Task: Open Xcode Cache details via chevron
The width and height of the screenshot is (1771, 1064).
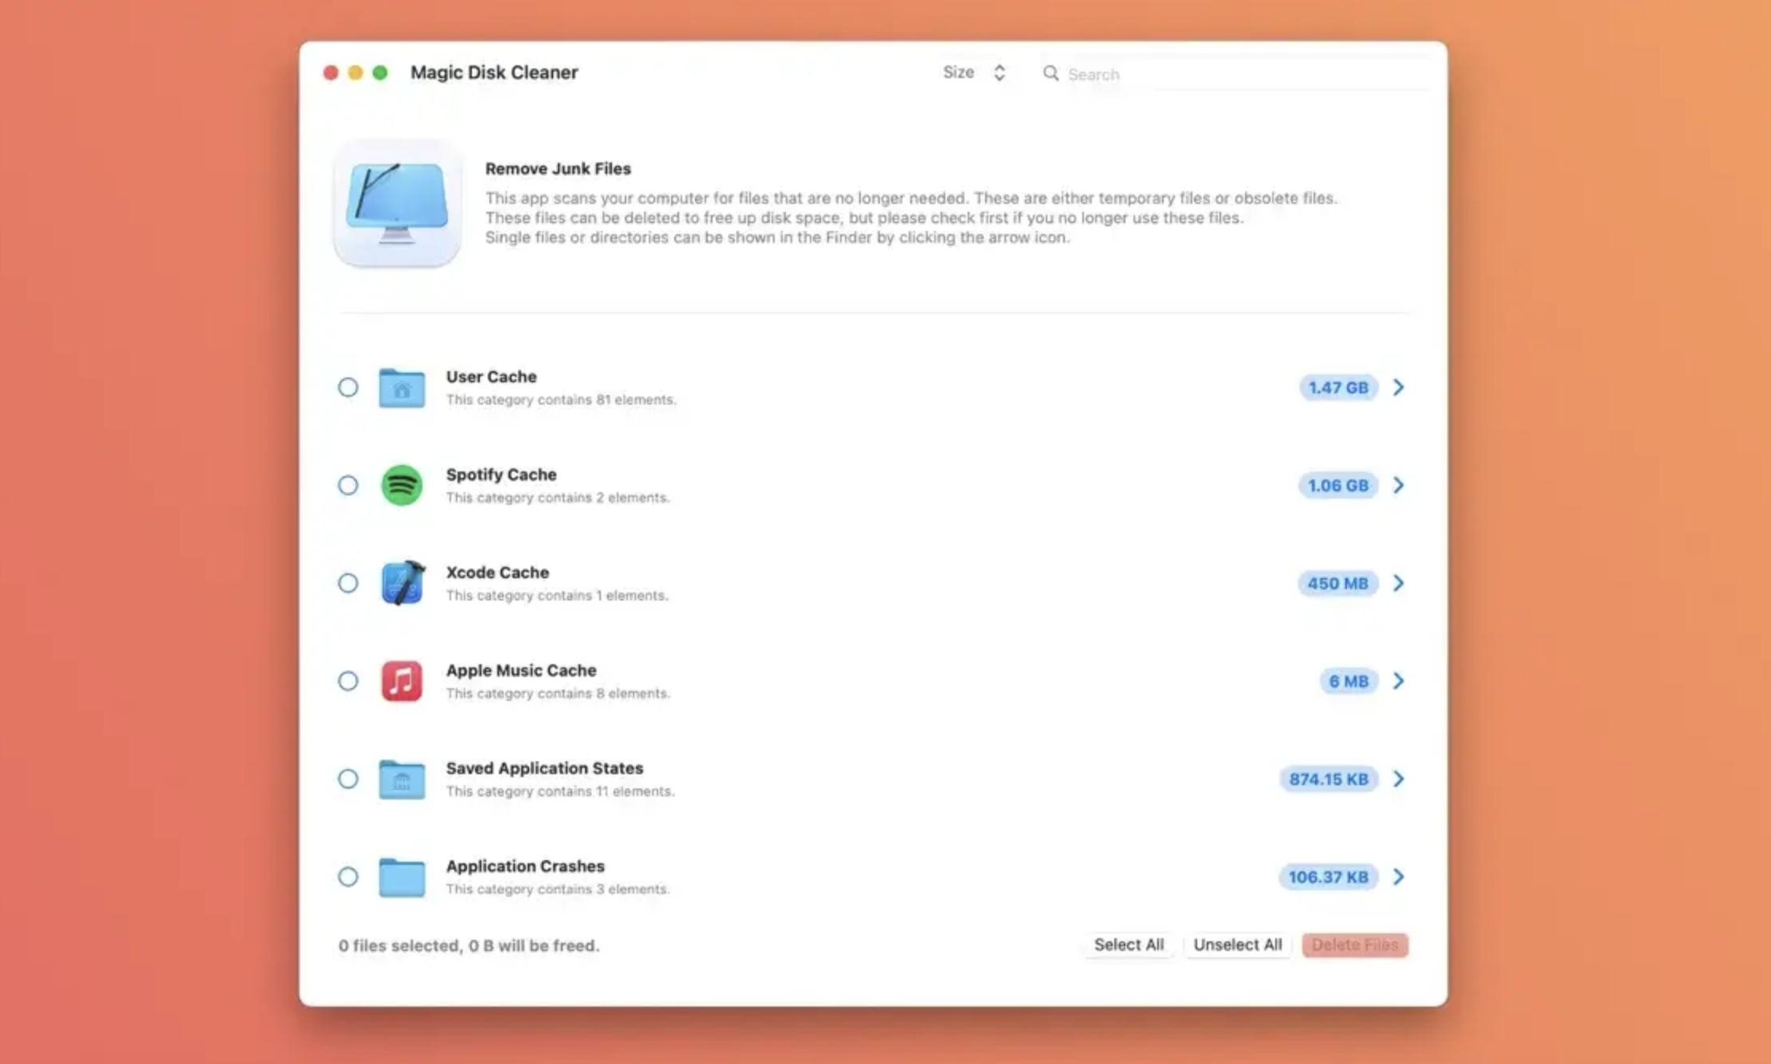Action: [x=1399, y=584]
